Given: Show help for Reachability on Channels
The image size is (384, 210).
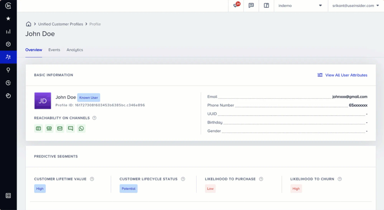Looking at the screenshot, I should click(x=94, y=118).
